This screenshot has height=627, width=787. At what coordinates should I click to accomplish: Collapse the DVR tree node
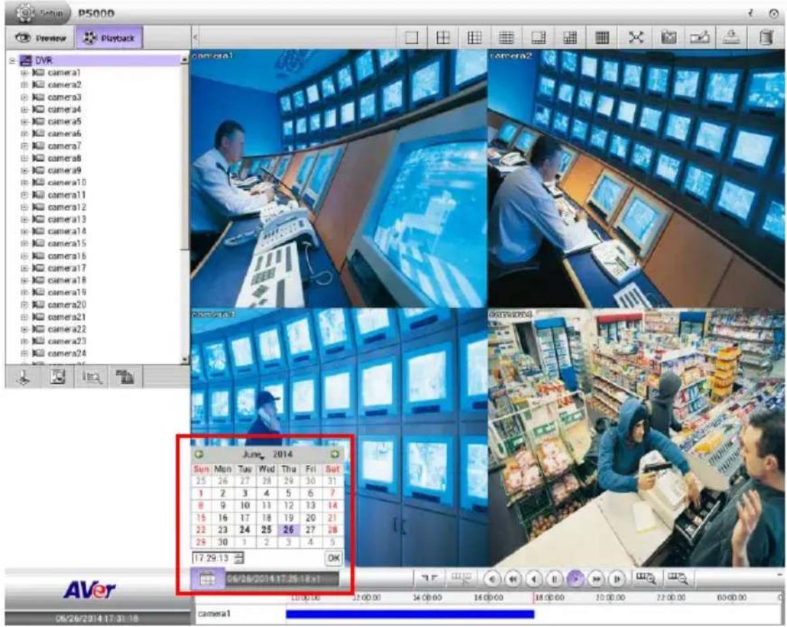12,61
